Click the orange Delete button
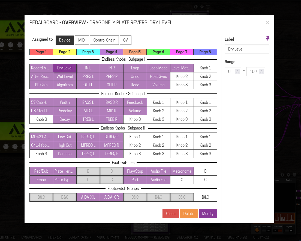 189,214
